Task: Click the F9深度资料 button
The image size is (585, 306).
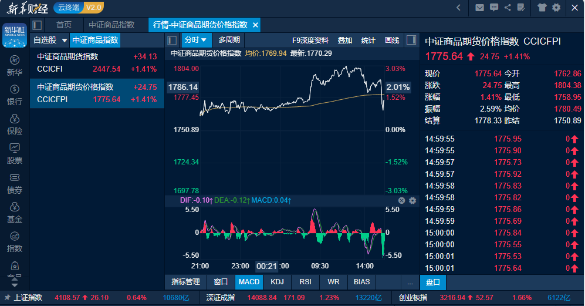Action: pos(310,40)
